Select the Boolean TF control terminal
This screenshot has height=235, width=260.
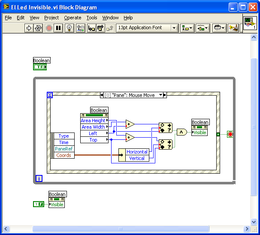(x=40, y=67)
